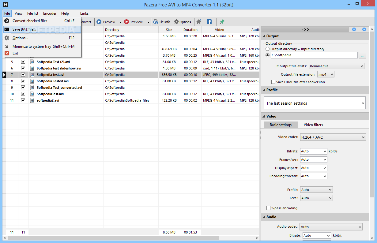This screenshot has width=377, height=243.
Task: Click file icon of Softpedia Test (2).avi
Action: 32,62
